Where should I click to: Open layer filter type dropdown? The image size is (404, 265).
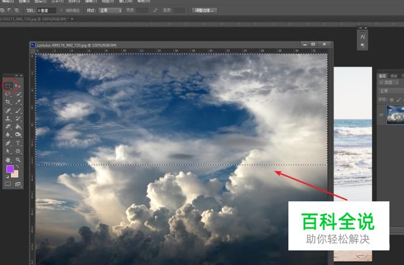[x=389, y=82]
